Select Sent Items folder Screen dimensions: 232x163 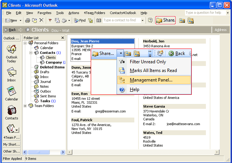click(48, 96)
